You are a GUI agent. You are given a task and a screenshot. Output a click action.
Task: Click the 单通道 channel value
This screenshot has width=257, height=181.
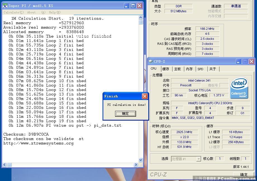(236, 6)
